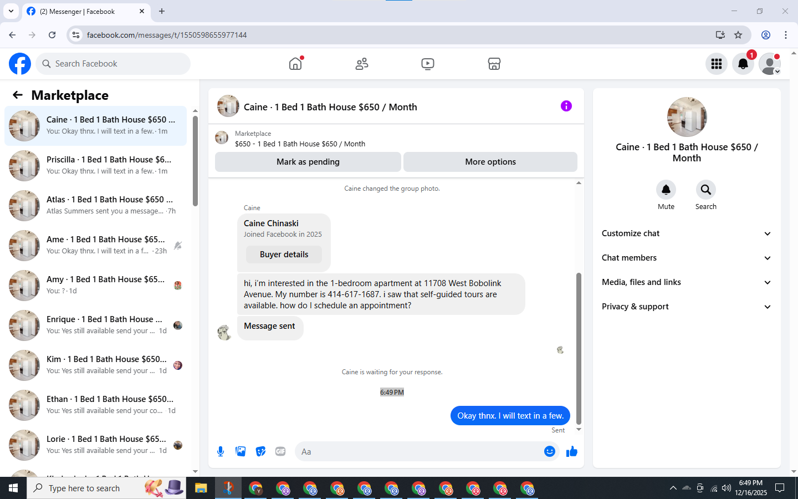
Task: Open the taskbar volume control
Action: coord(727,488)
